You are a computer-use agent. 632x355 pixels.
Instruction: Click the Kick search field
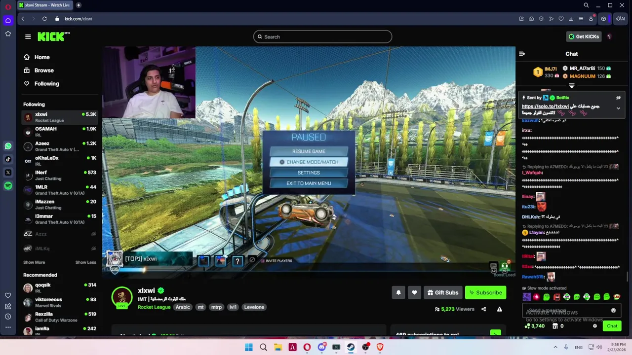click(x=322, y=36)
